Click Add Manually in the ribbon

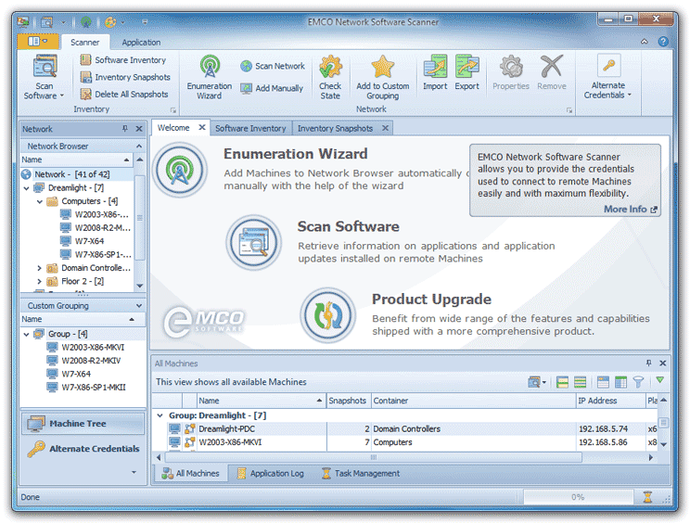coord(272,88)
